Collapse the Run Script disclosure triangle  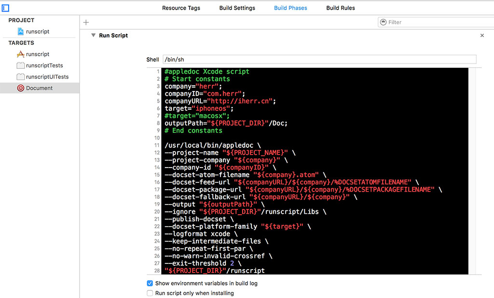pyautogui.click(x=93, y=35)
